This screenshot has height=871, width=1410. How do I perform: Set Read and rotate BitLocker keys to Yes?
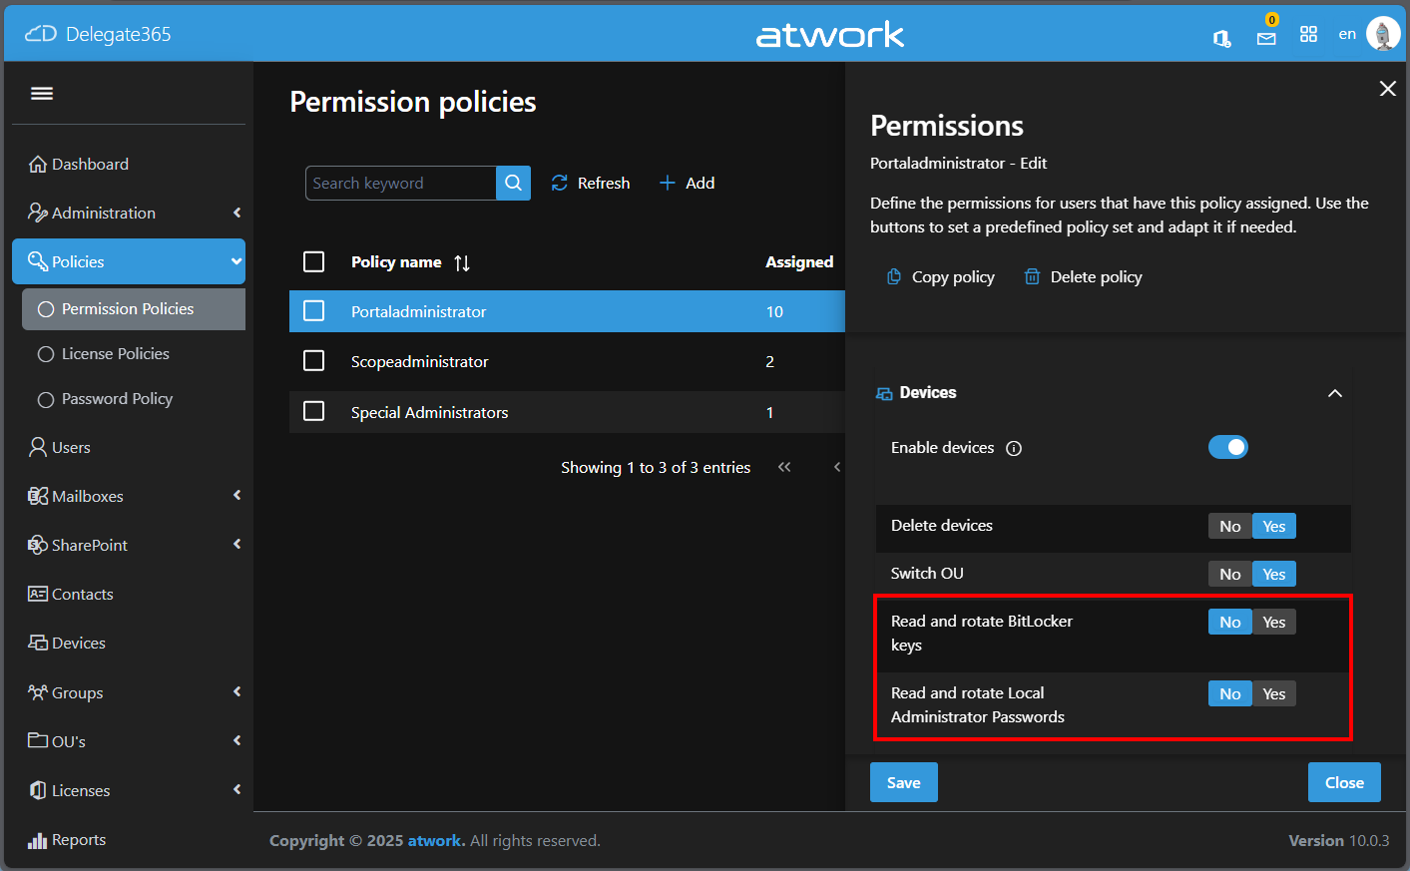[x=1273, y=623]
